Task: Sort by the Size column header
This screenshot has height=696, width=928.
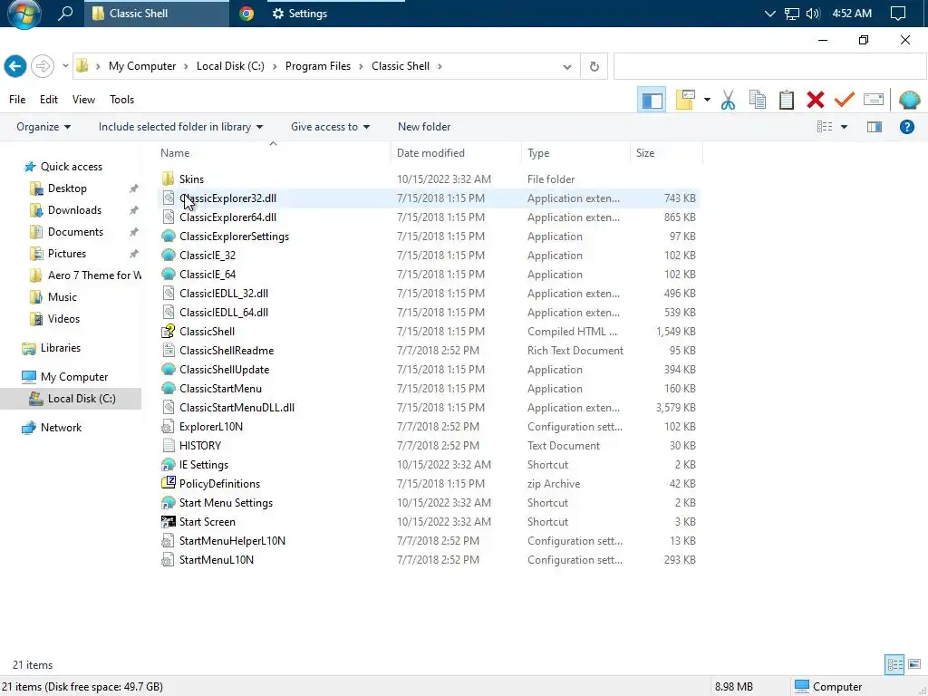Action: 645,152
